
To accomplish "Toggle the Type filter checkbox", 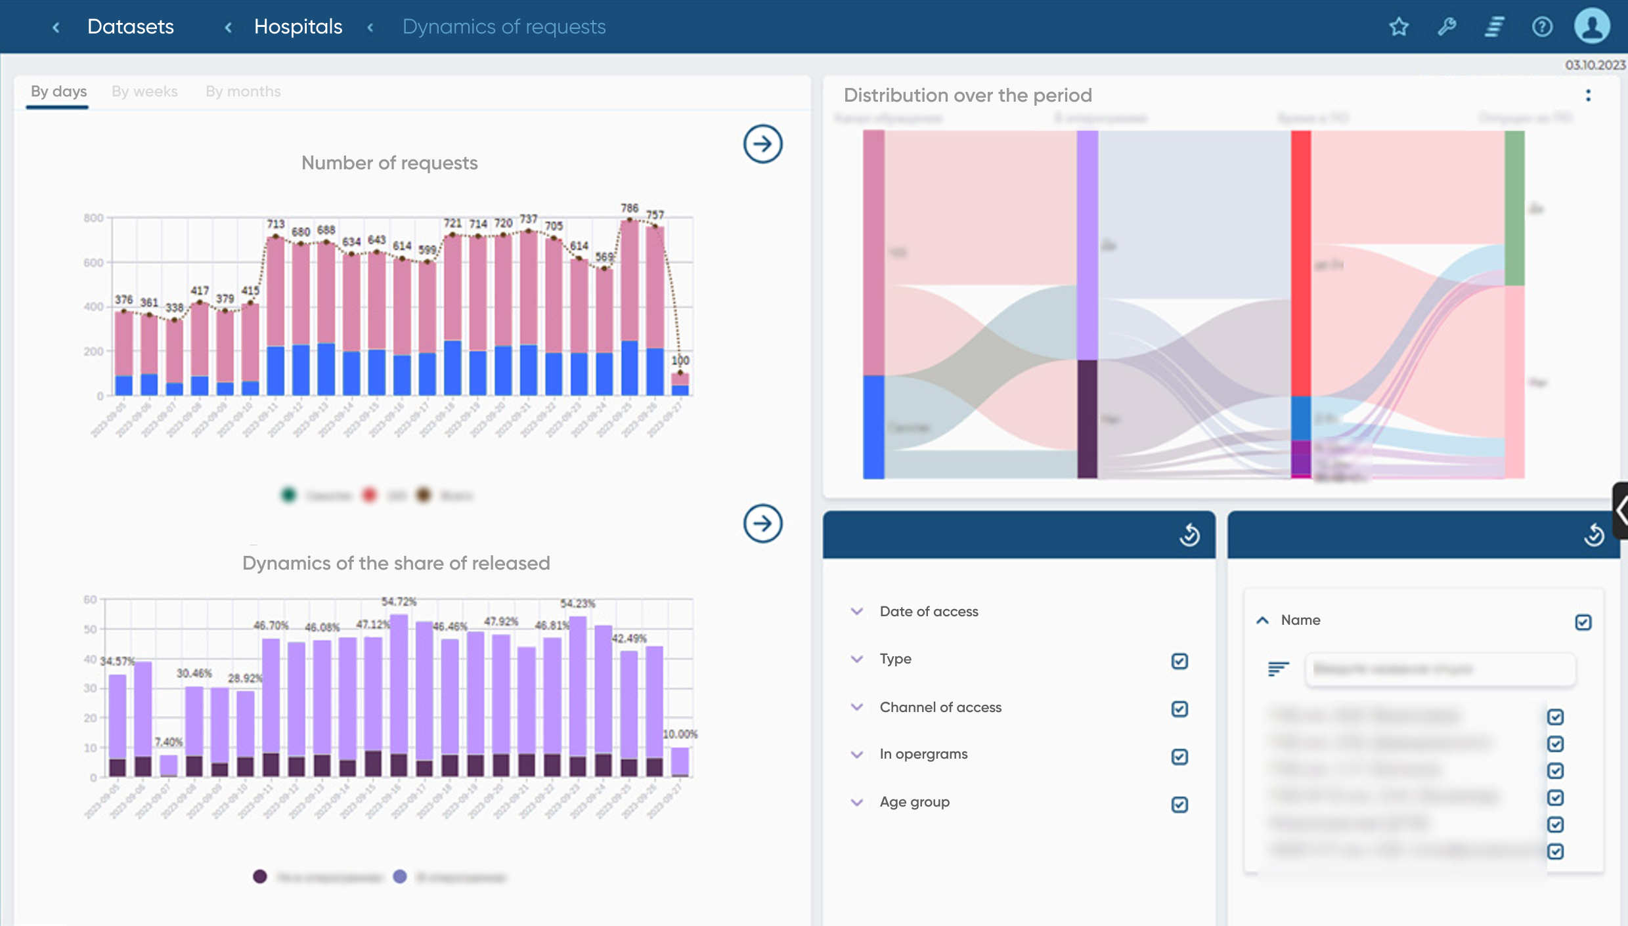I will point(1179,661).
